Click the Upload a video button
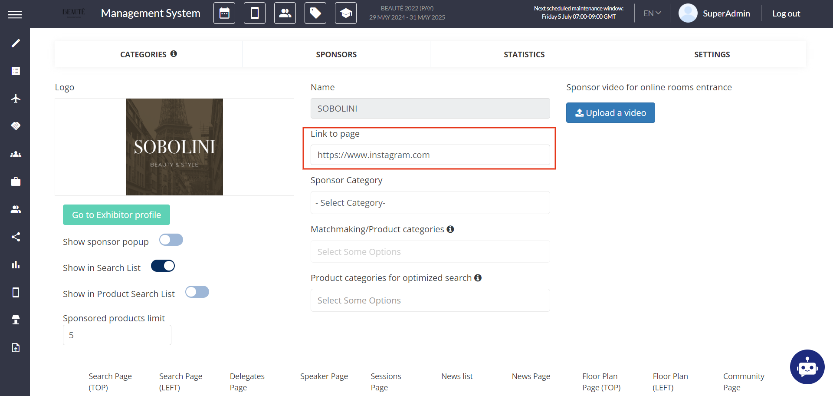 coord(610,112)
